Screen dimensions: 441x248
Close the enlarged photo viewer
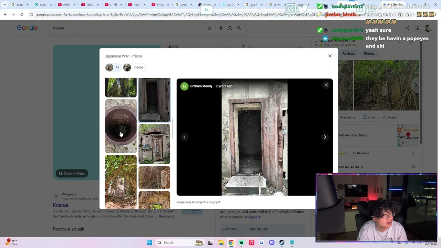(x=326, y=85)
